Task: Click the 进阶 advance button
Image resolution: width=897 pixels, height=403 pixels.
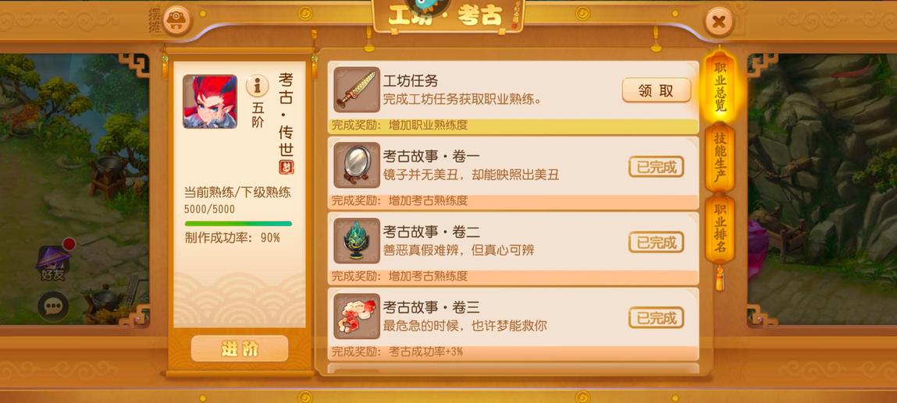Action: click(240, 348)
